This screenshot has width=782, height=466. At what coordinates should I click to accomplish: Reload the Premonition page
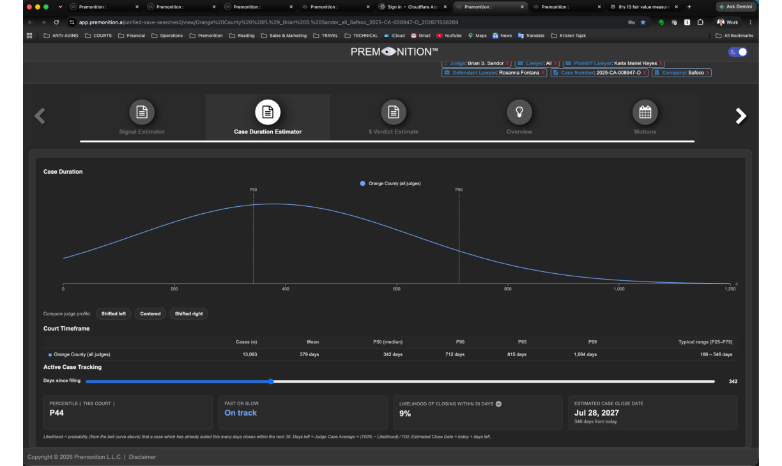(56, 22)
